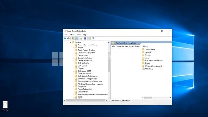The height and width of the screenshot is (117, 208).
Task: Click the Forward arrow toolbar button
Action: click(x=68, y=38)
